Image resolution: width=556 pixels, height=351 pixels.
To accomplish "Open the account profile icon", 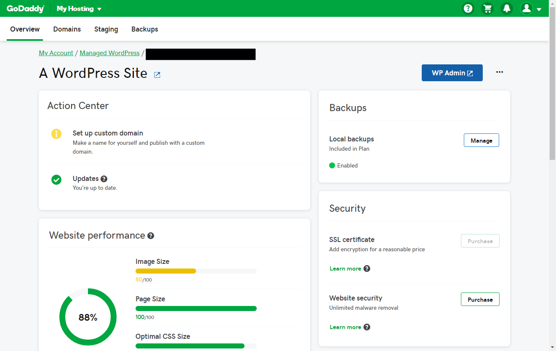I will (526, 8).
